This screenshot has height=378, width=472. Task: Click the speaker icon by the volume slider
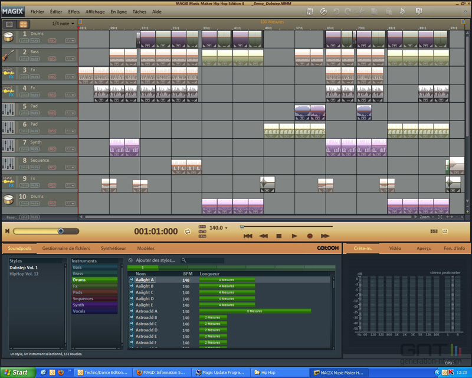pyautogui.click(x=7, y=231)
